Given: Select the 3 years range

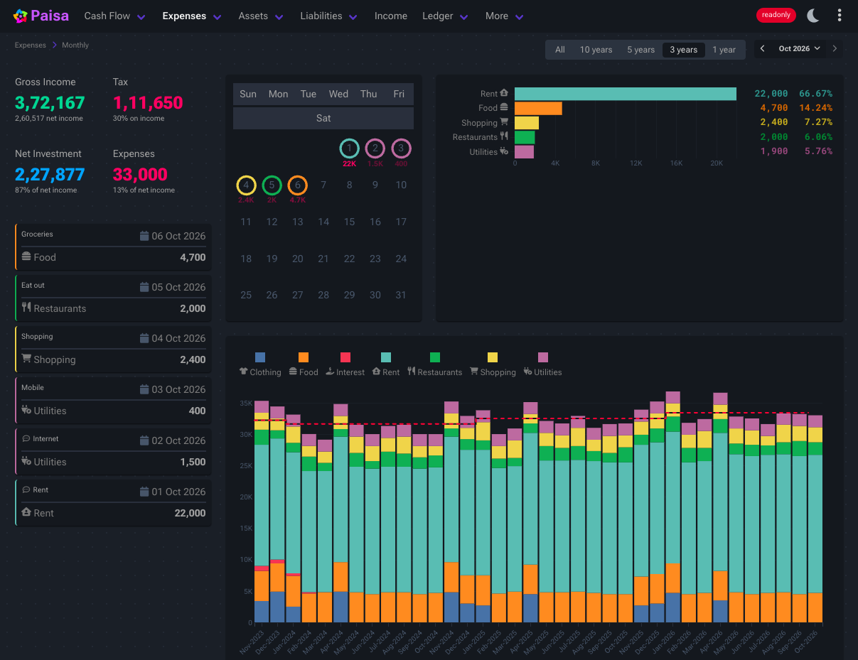Looking at the screenshot, I should coord(684,50).
